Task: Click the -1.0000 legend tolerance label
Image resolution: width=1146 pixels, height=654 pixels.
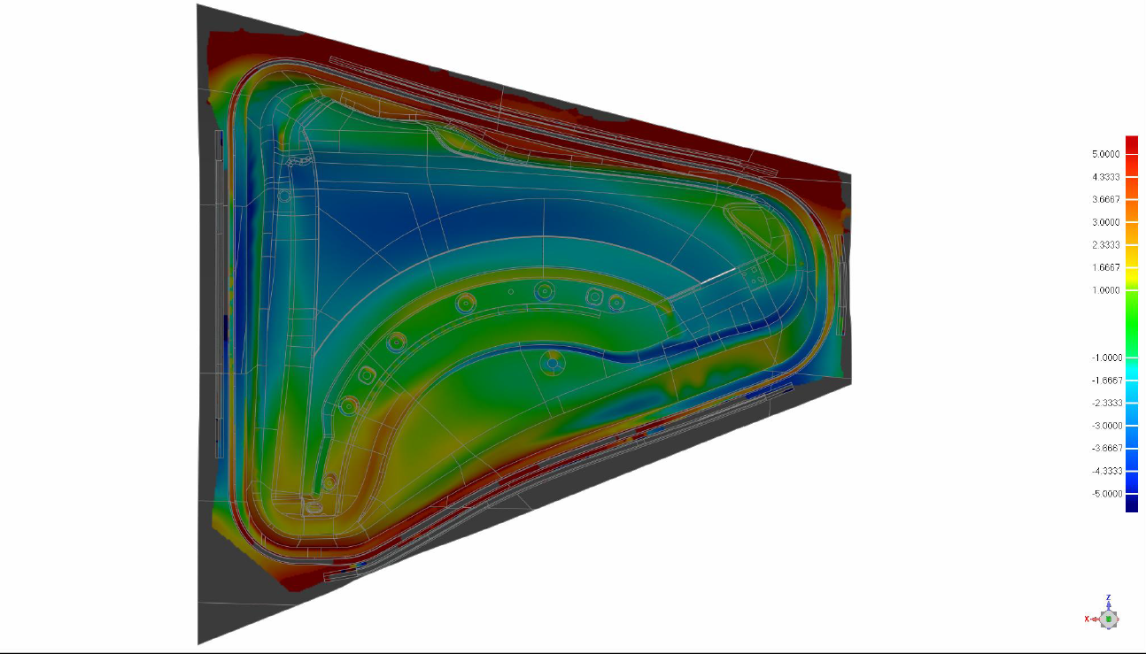Action: [x=1105, y=358]
